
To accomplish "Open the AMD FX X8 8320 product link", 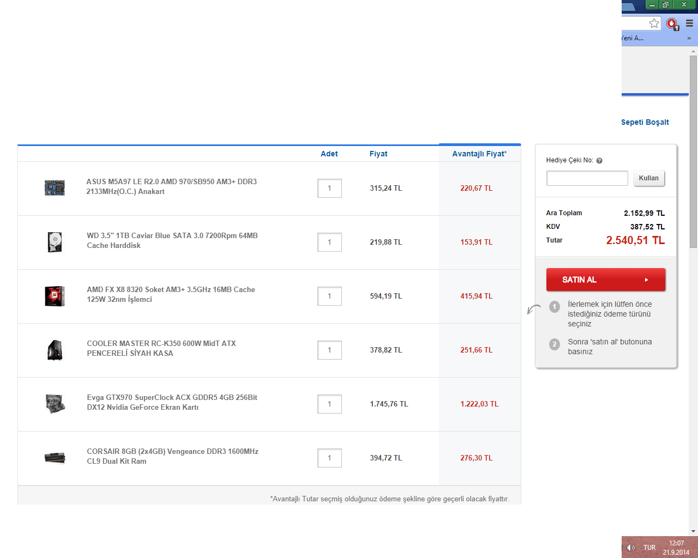I will click(x=171, y=294).
